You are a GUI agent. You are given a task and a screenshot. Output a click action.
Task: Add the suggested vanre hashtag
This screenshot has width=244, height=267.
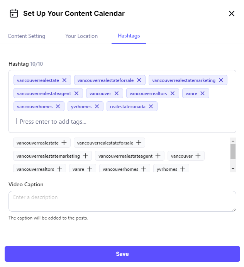point(90,169)
